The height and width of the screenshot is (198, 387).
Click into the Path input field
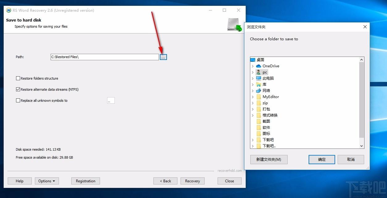105,57
